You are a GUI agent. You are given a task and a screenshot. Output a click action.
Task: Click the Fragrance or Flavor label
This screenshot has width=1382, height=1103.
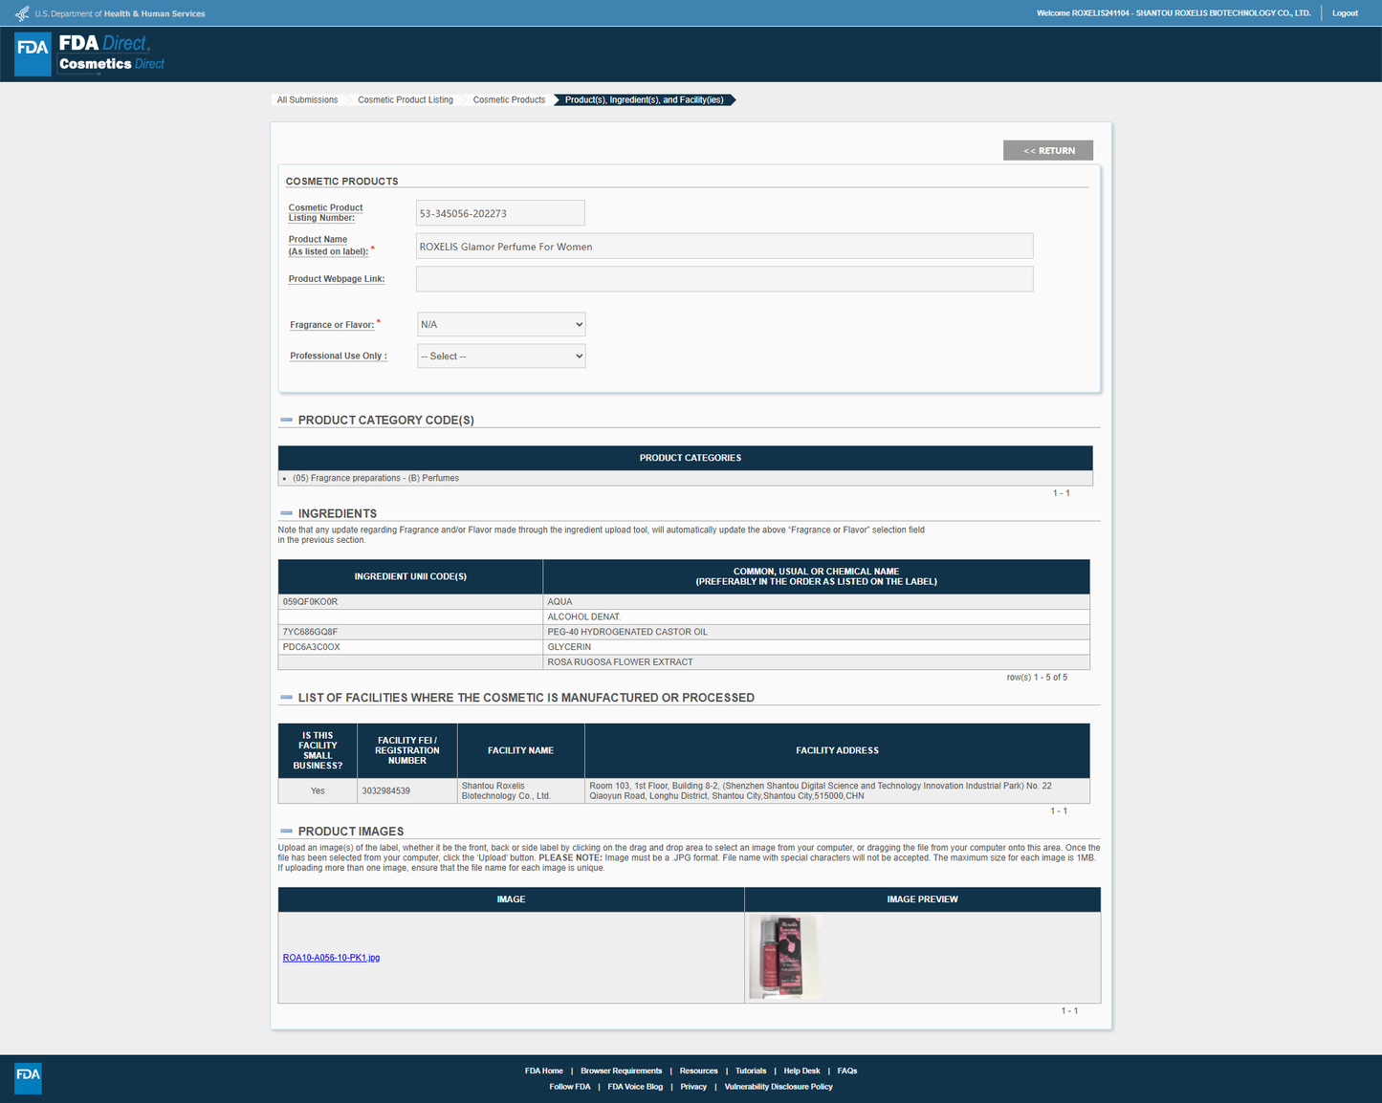tap(332, 325)
